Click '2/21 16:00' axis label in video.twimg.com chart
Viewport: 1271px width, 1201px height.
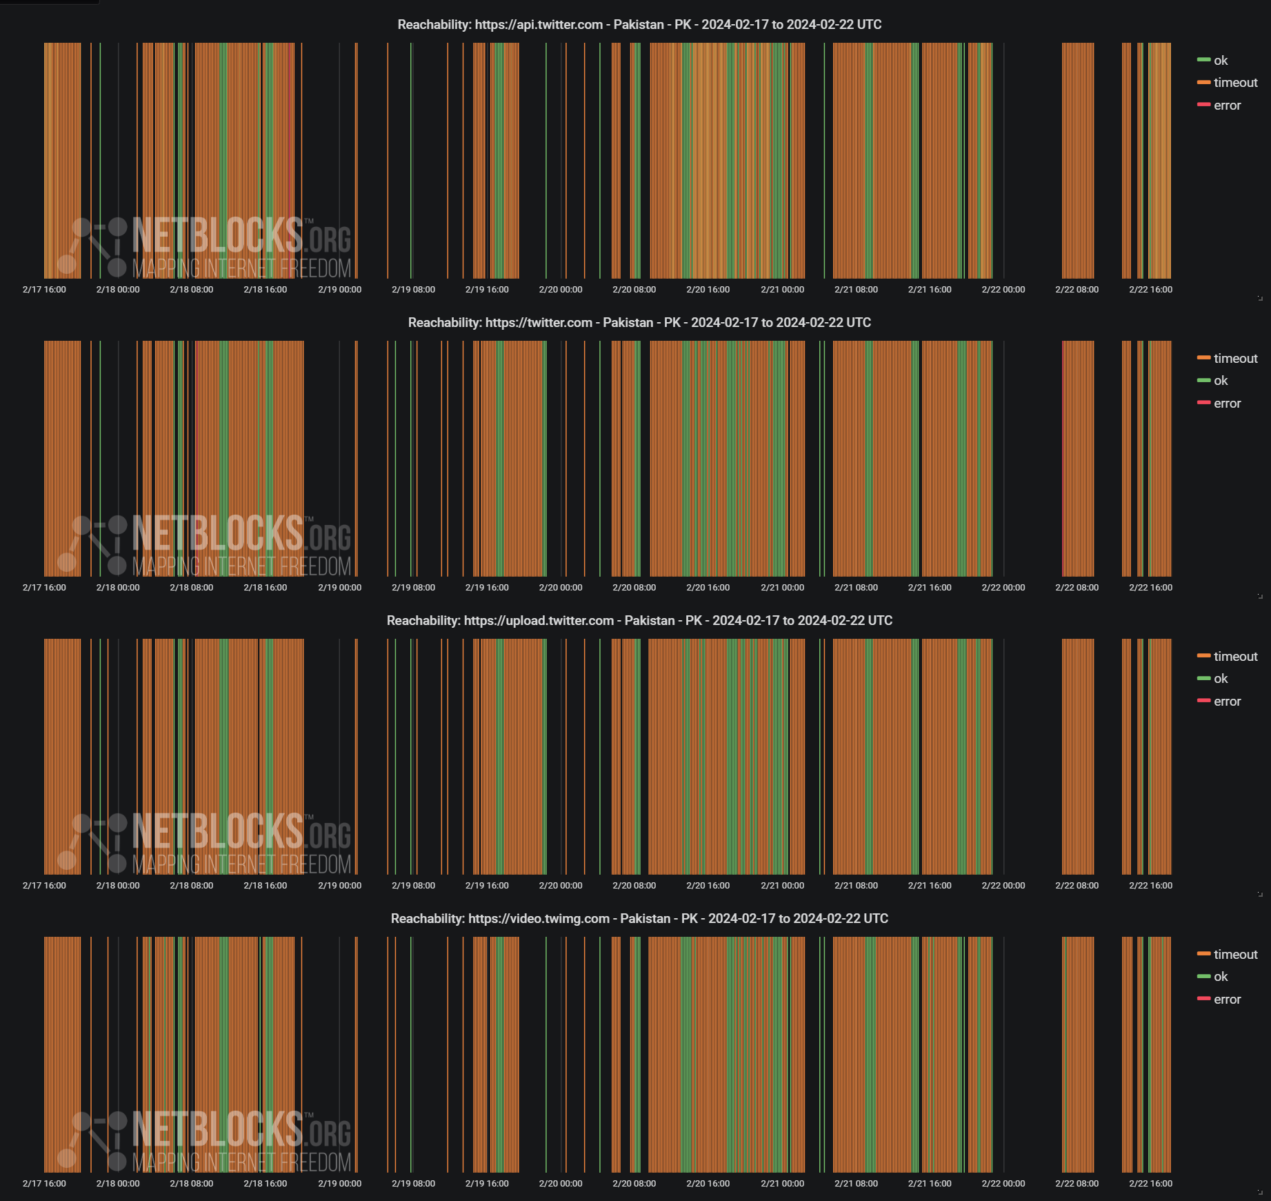click(930, 1184)
